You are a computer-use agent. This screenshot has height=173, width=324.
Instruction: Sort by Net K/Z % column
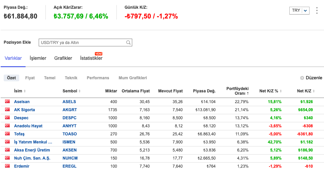(x=271, y=91)
